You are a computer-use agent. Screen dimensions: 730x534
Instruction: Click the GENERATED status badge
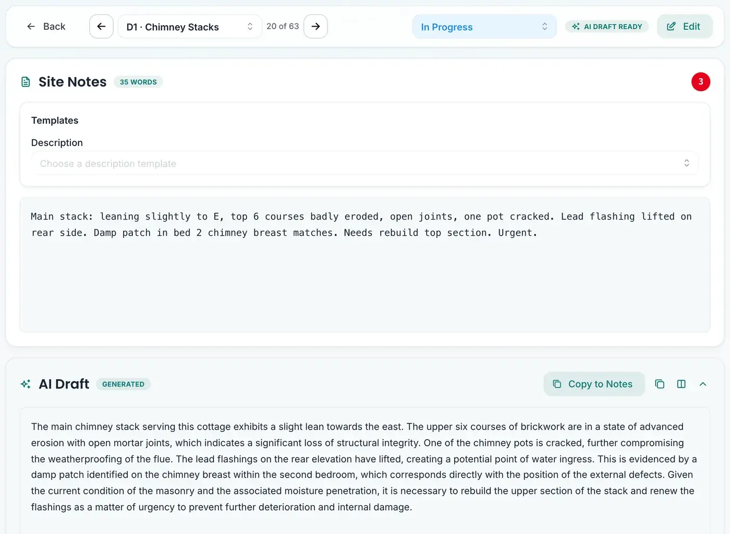123,384
